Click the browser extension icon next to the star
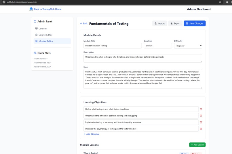The height and width of the screenshot is (154, 232). [x=227, y=2]
